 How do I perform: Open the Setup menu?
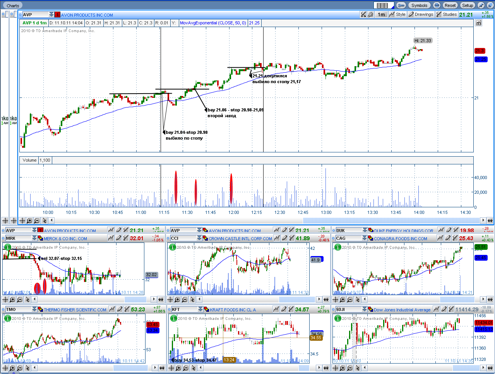click(x=468, y=5)
